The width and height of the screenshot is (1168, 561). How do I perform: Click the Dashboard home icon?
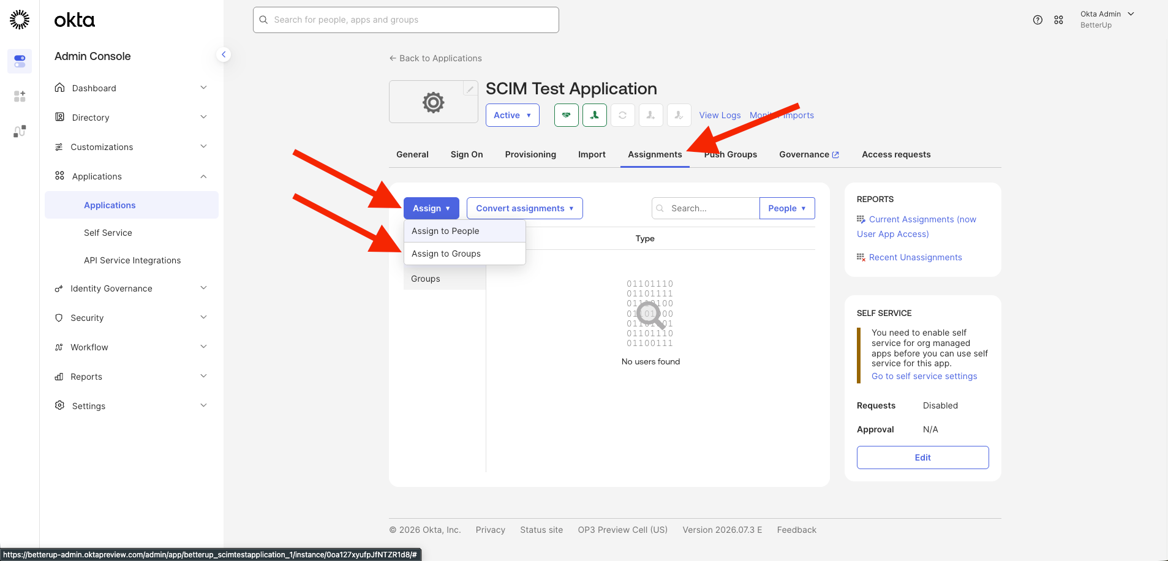point(59,88)
